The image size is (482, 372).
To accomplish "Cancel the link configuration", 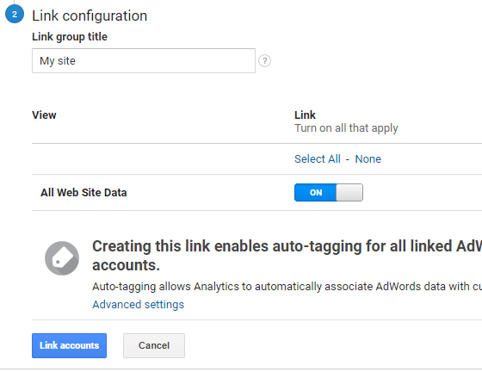I will [154, 345].
